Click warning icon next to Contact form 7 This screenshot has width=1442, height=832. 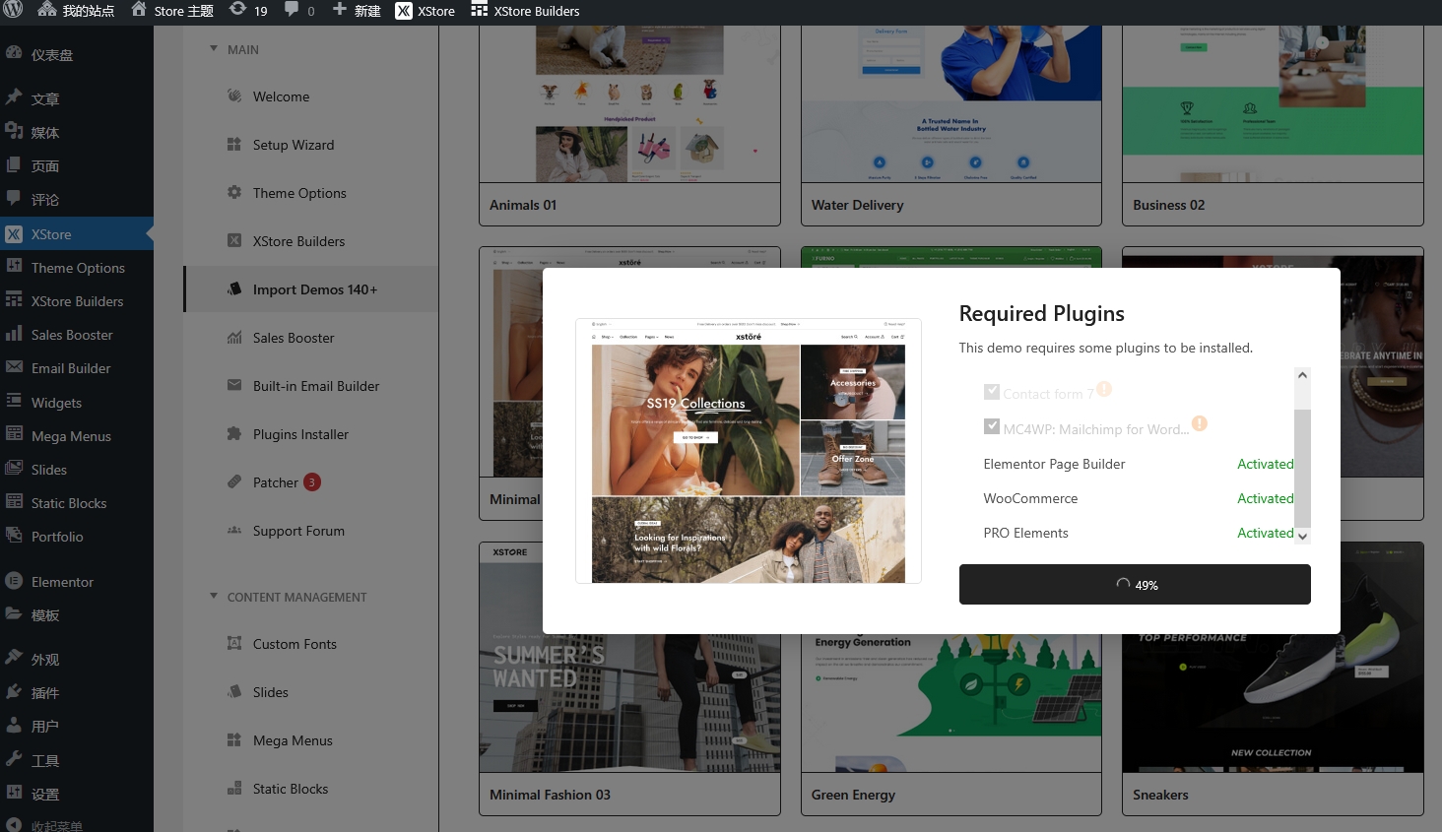point(1104,389)
